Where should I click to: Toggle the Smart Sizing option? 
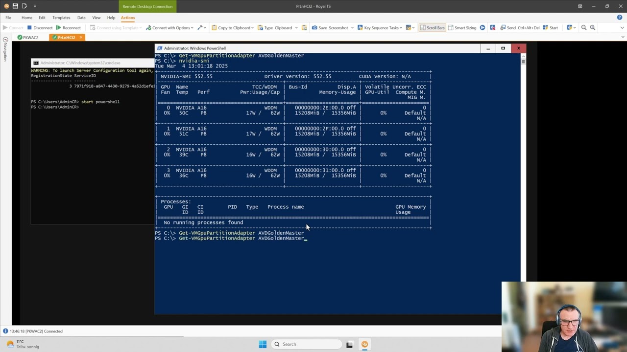click(462, 28)
